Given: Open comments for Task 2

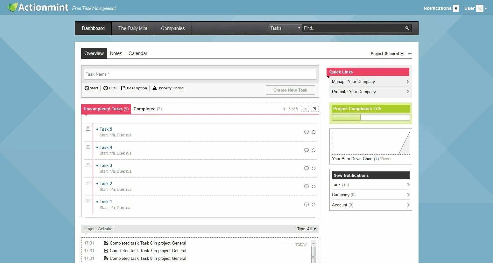Looking at the screenshot, I should [x=306, y=187].
